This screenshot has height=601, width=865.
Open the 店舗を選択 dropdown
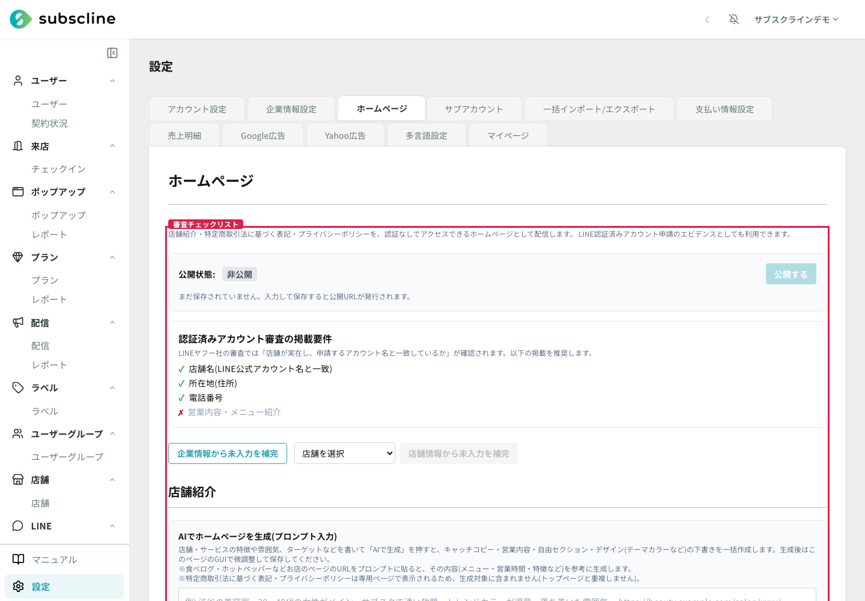[x=345, y=453]
